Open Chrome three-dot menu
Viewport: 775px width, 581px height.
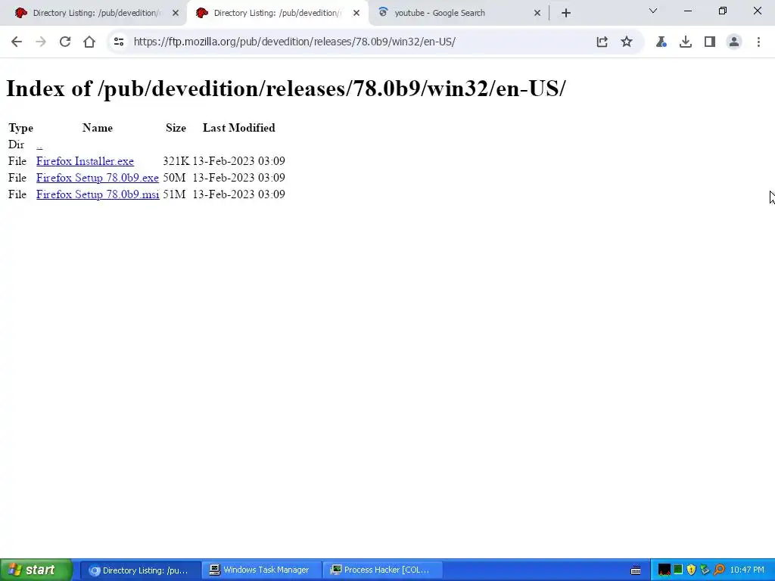click(758, 42)
